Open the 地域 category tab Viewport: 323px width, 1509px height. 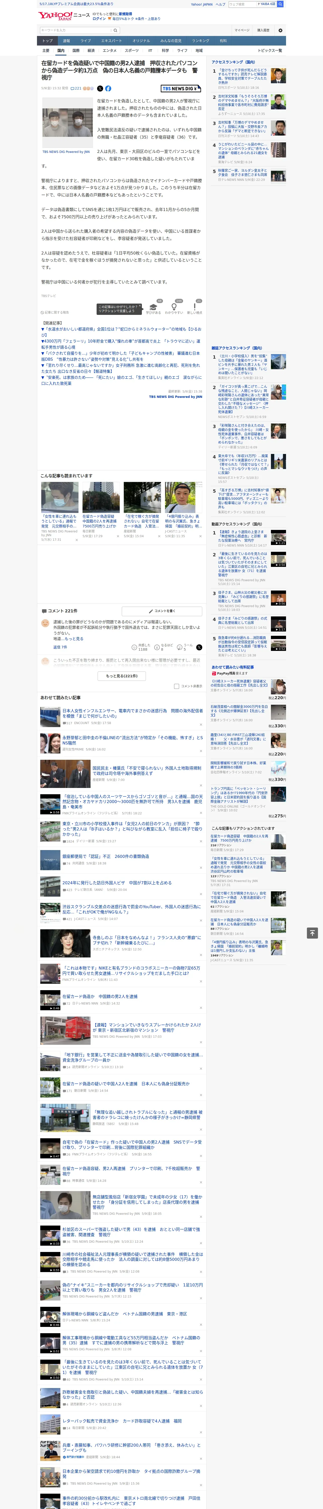(x=199, y=50)
